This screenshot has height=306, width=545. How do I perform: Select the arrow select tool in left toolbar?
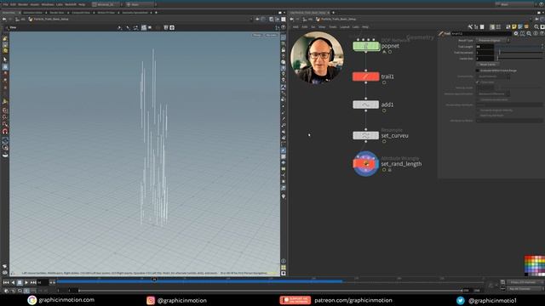point(5,59)
